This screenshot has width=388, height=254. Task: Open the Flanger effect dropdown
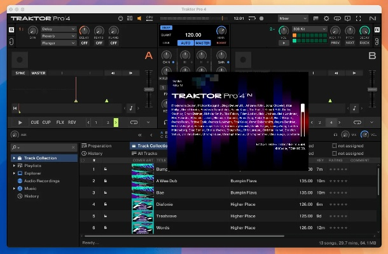(59, 43)
